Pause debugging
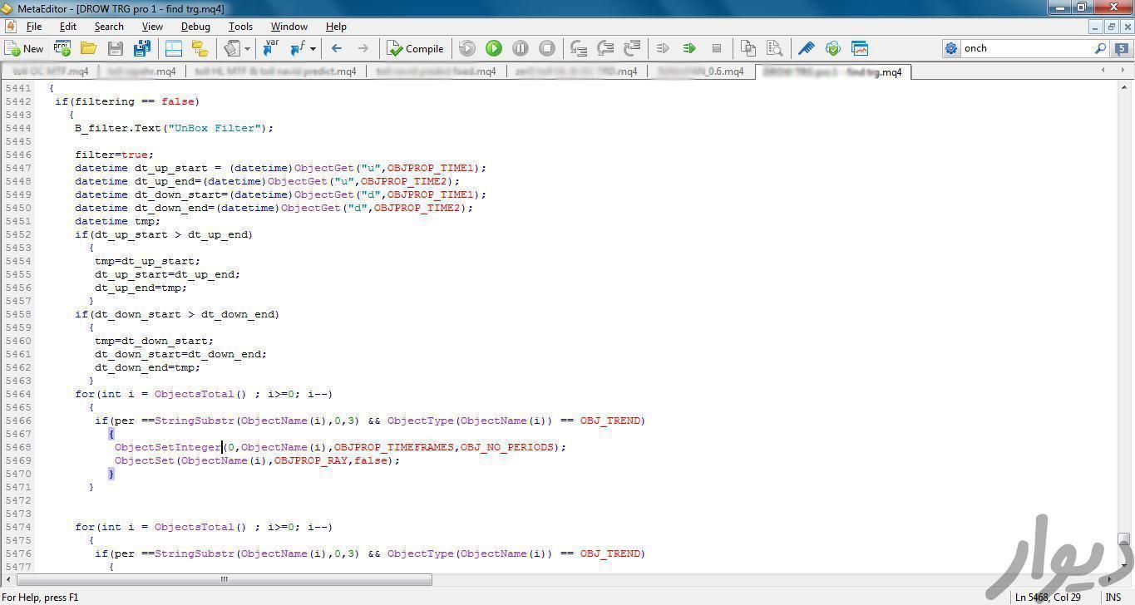This screenshot has height=605, width=1135. click(521, 48)
